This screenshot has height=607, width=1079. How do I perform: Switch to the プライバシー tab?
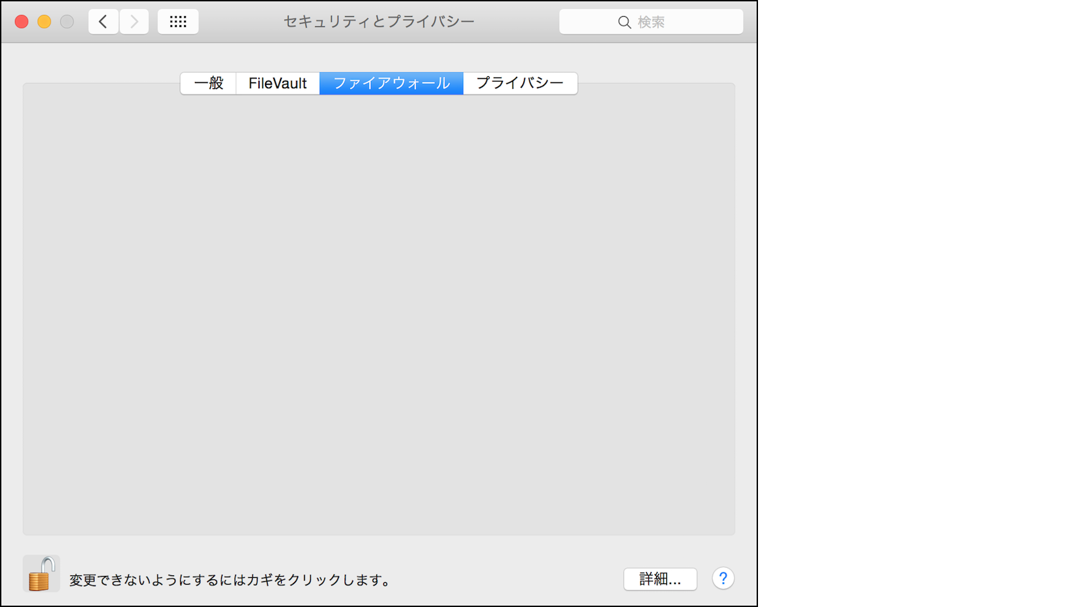(x=520, y=84)
